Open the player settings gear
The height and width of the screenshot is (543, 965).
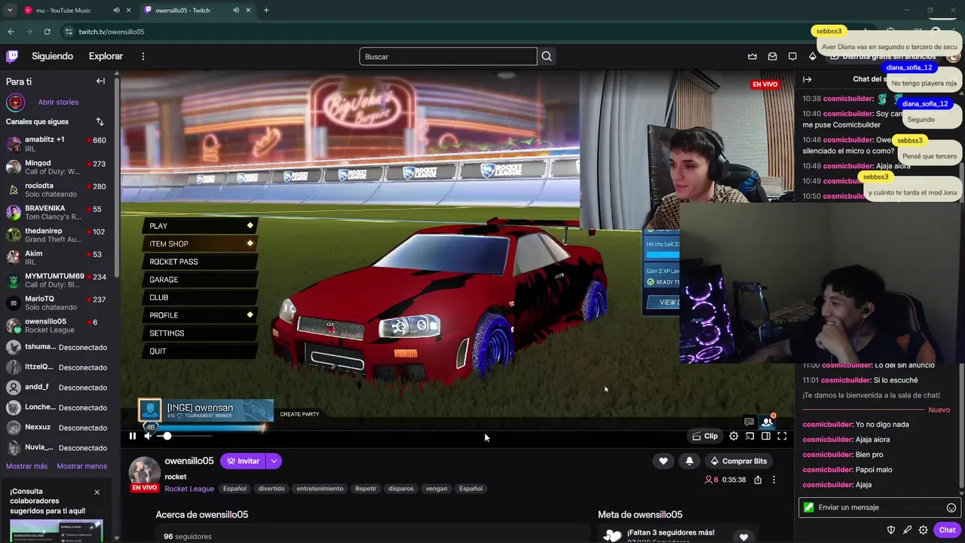(734, 436)
